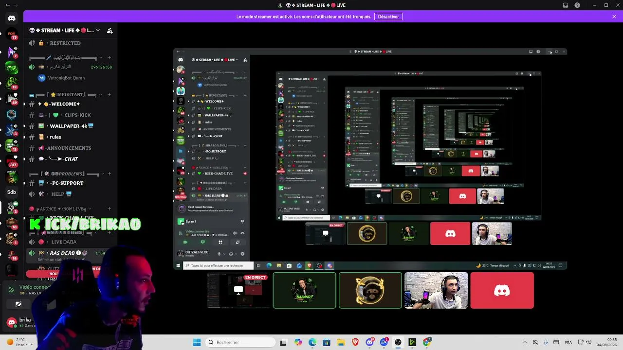
Task: Open Copilot from the taskbar
Action: click(298, 342)
